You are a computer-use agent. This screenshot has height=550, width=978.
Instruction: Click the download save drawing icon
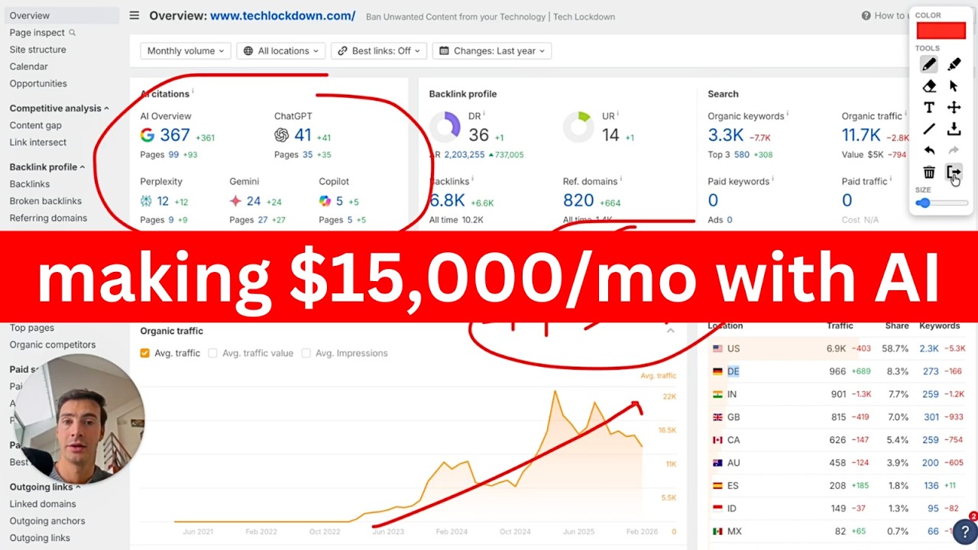954,129
